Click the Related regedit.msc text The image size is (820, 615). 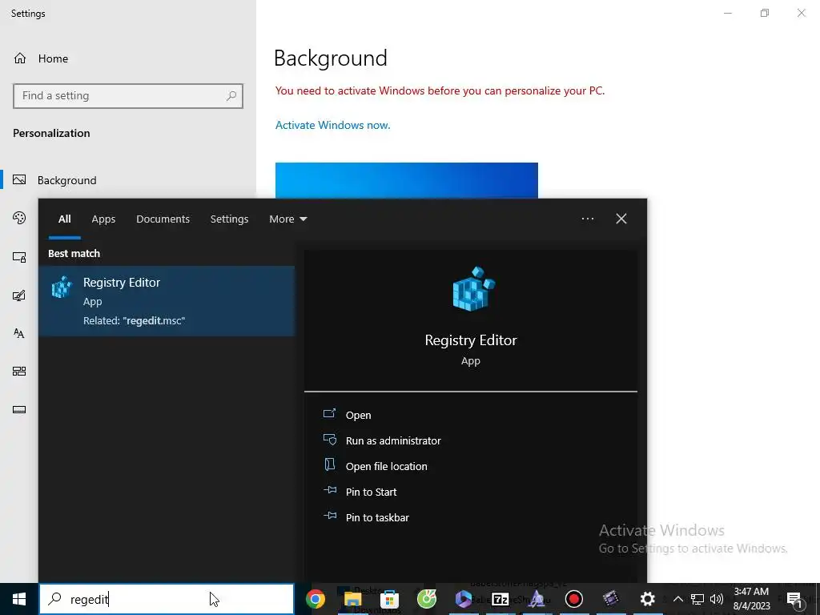(134, 320)
